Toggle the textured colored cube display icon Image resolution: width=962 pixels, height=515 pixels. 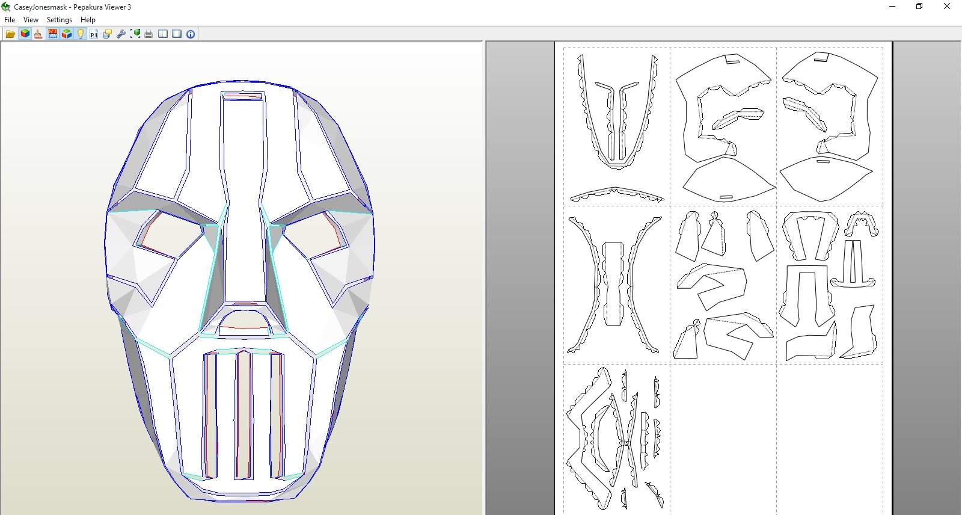pos(25,34)
